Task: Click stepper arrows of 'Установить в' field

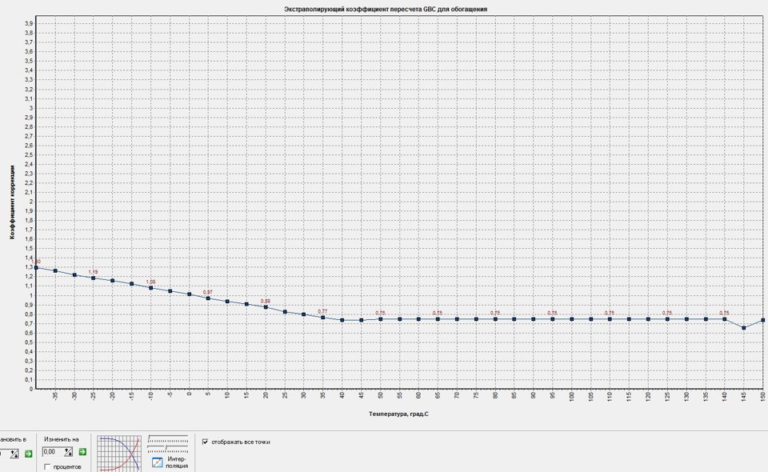Action: pyautogui.click(x=14, y=454)
